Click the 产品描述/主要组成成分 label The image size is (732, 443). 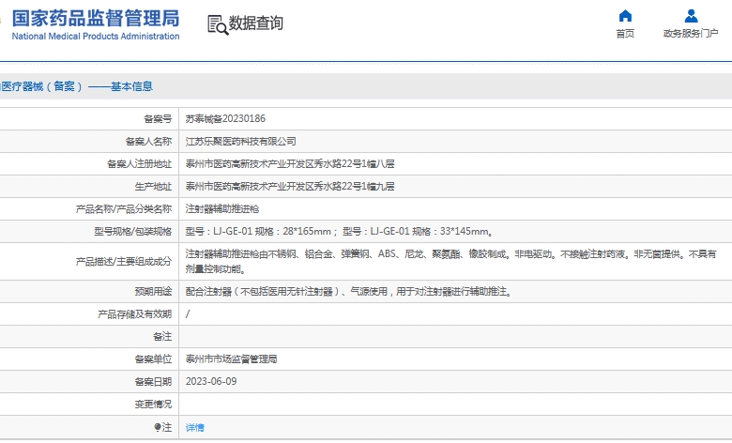[x=124, y=262]
